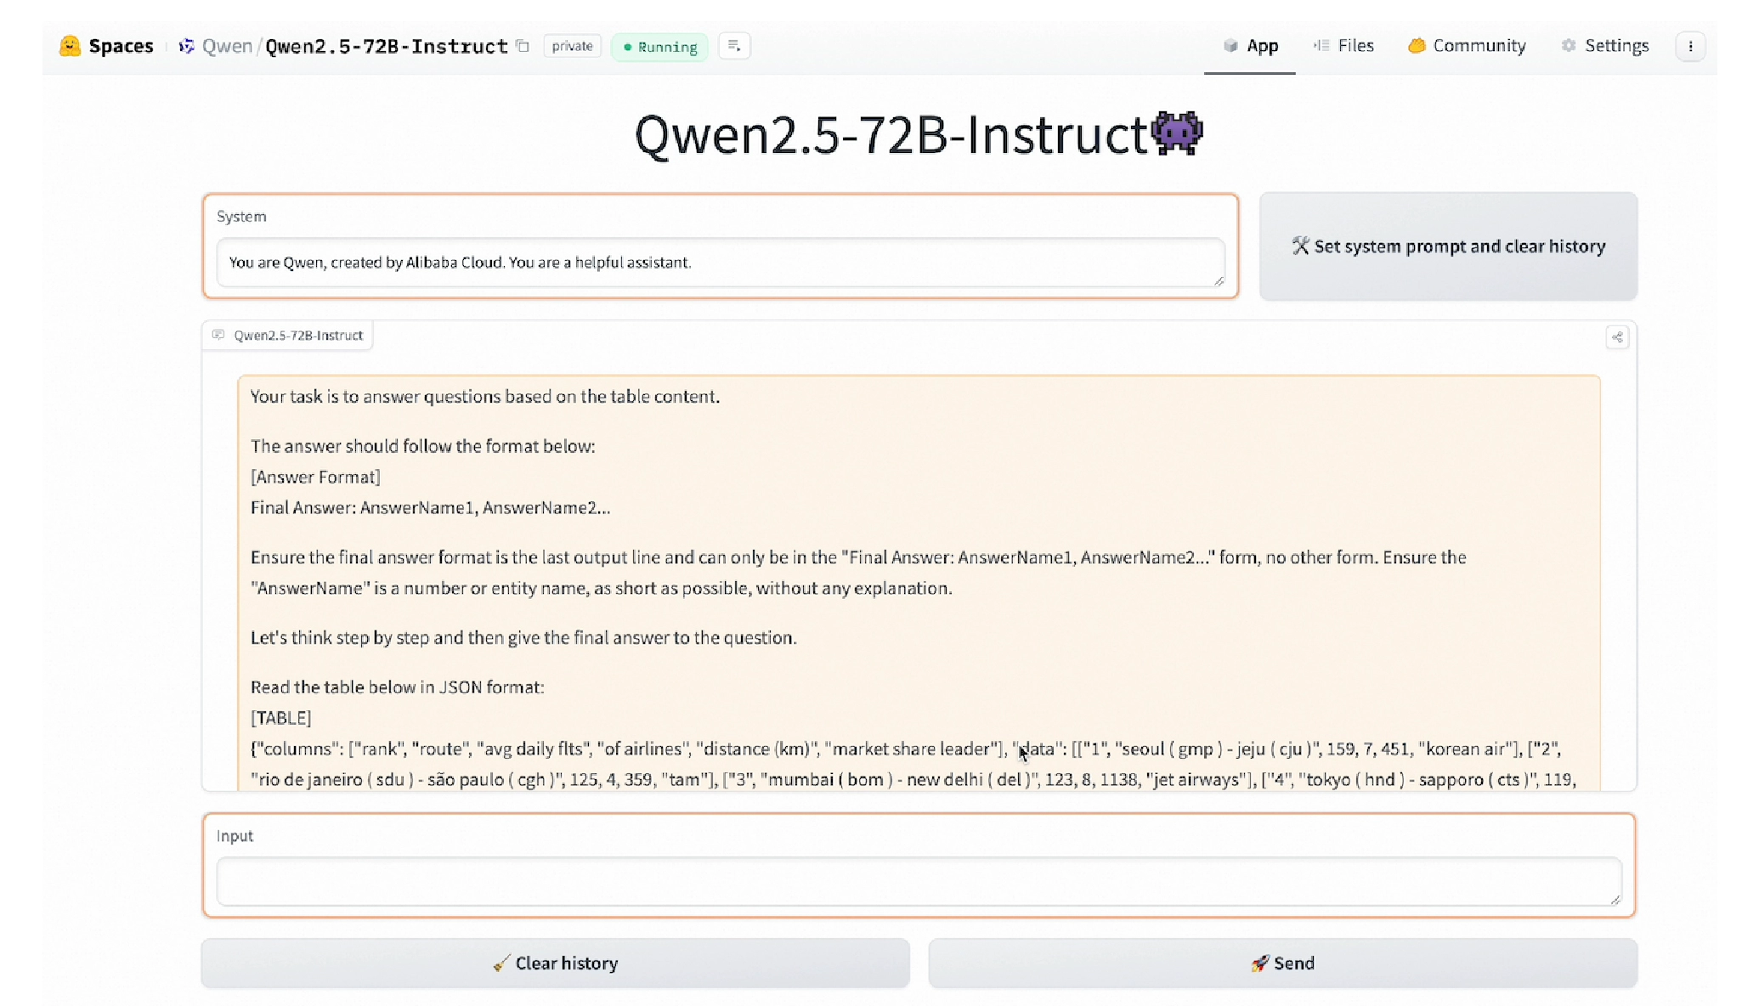Viewport: 1759px width, 1006px height.
Task: Click the Send button
Action: point(1283,963)
